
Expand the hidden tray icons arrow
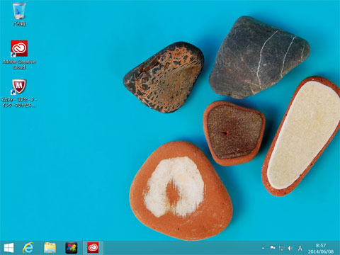263,249
